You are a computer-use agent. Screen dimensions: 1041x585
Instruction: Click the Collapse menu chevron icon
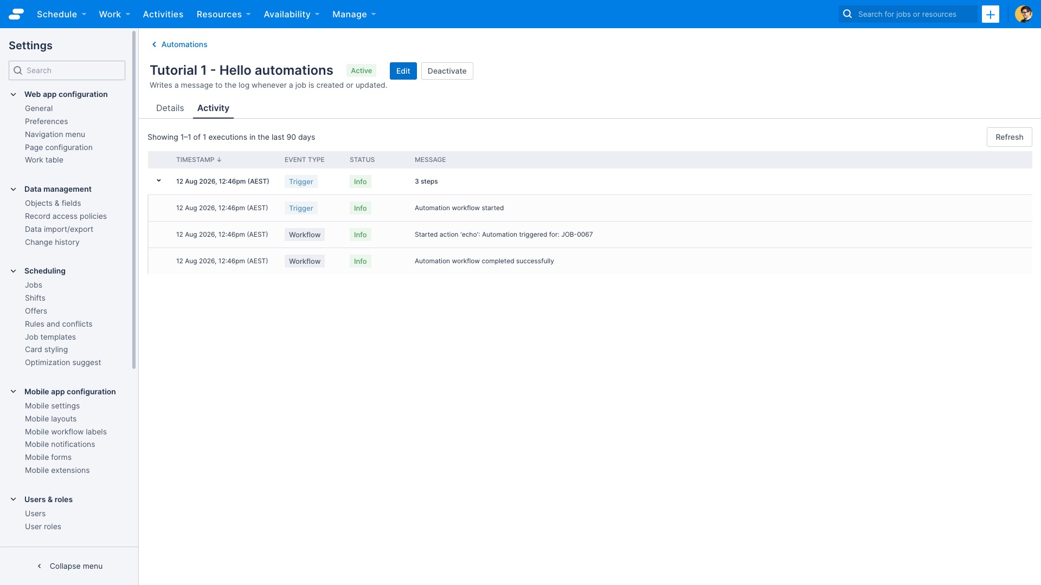click(39, 566)
